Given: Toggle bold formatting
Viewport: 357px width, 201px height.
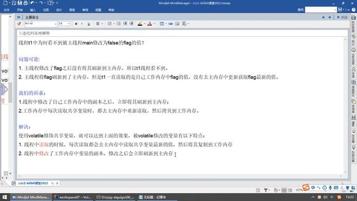Looking at the screenshot, I should point(76,24).
